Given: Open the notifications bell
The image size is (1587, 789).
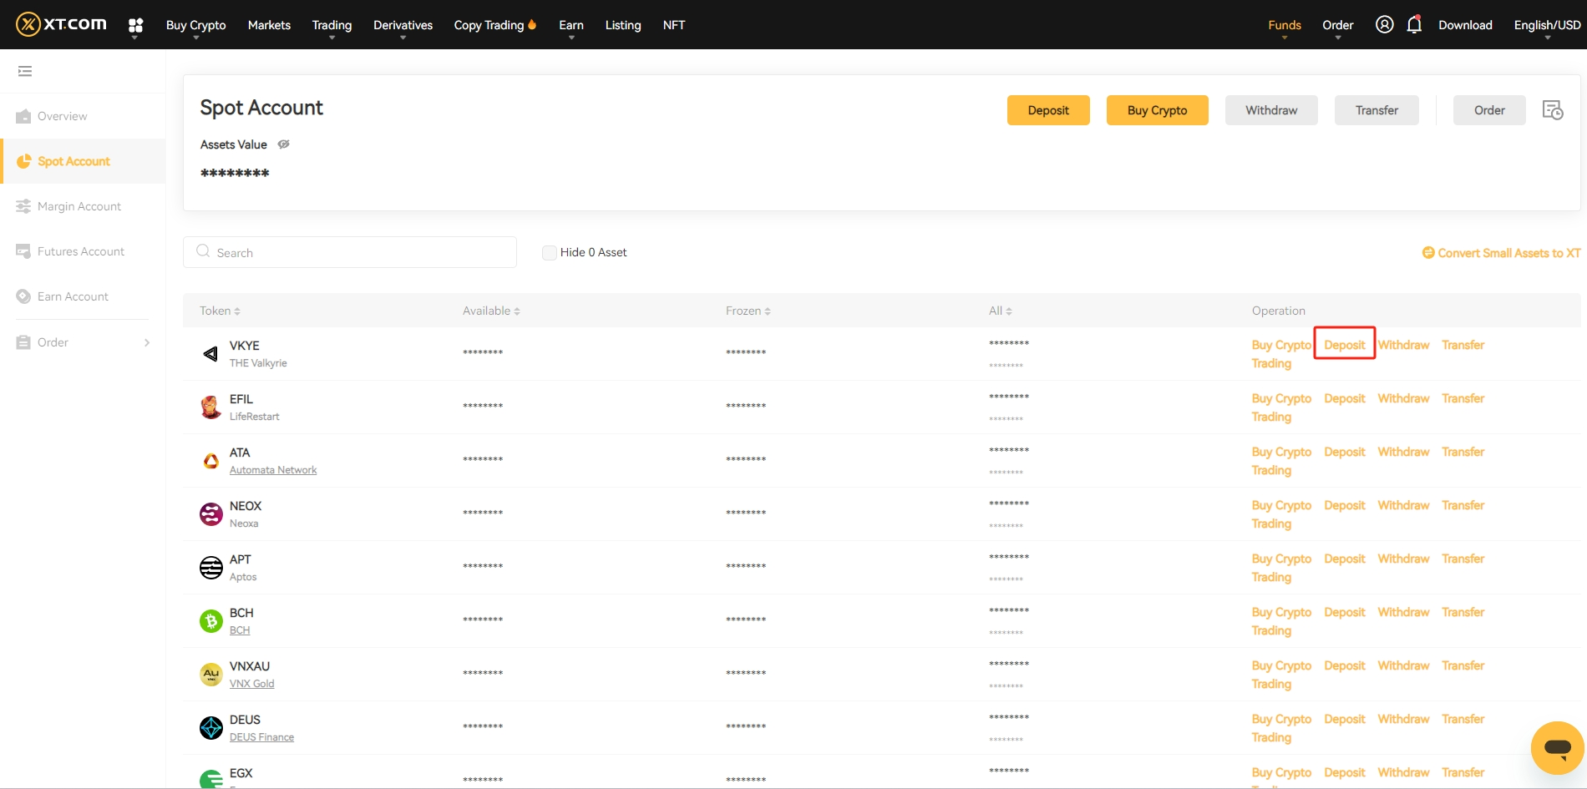Looking at the screenshot, I should 1413,24.
